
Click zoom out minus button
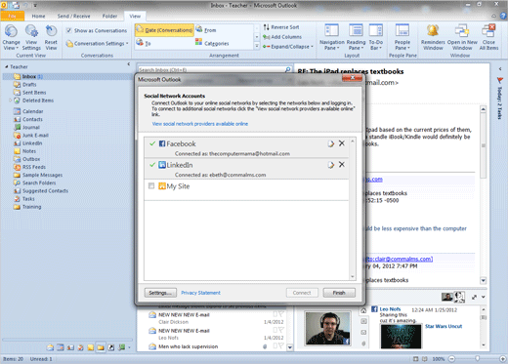click(451, 359)
